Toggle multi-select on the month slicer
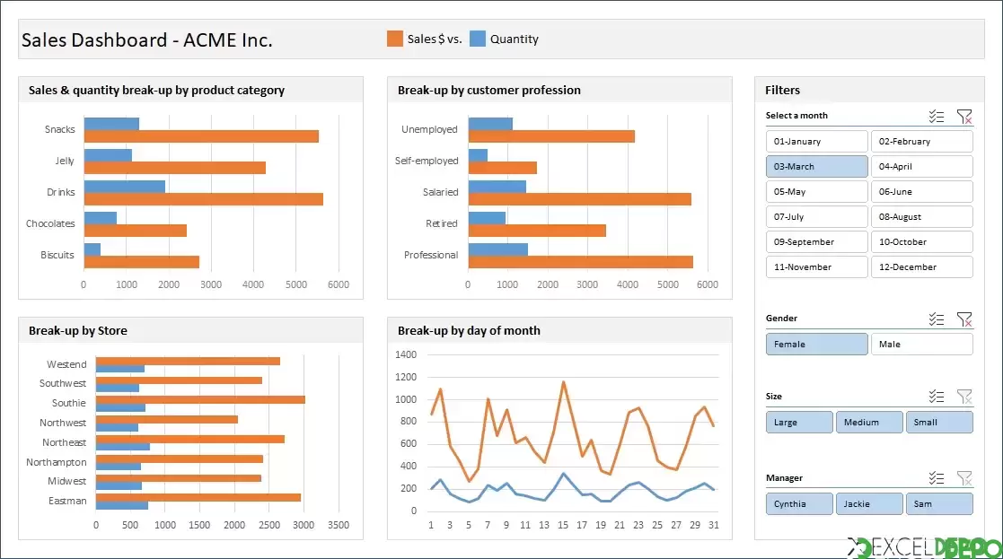Viewport: 1003px width, 559px height. point(937,117)
